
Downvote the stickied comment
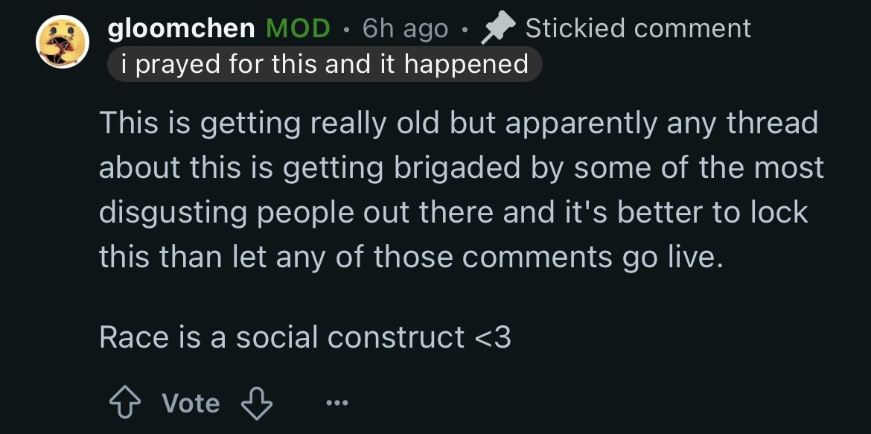click(x=257, y=403)
